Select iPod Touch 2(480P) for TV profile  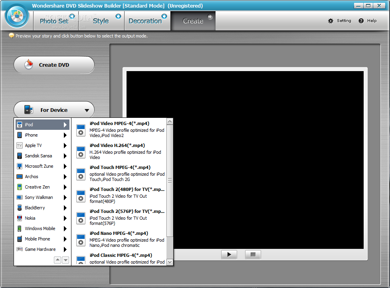pos(127,189)
